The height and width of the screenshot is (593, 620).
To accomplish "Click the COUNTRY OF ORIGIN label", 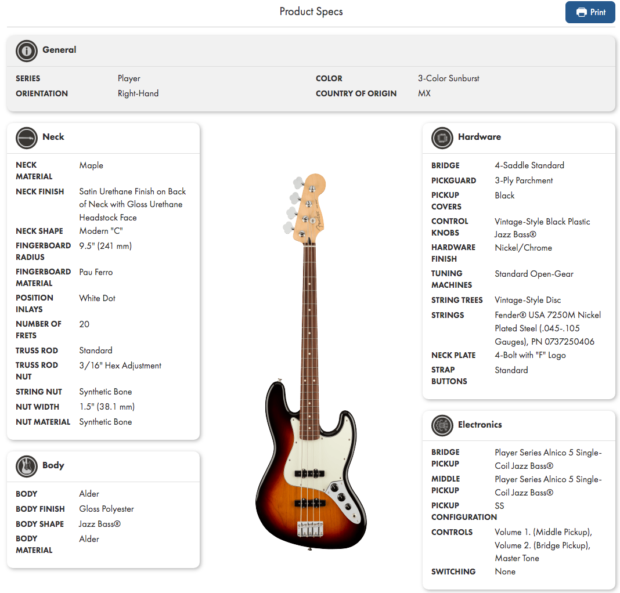I will coord(356,93).
